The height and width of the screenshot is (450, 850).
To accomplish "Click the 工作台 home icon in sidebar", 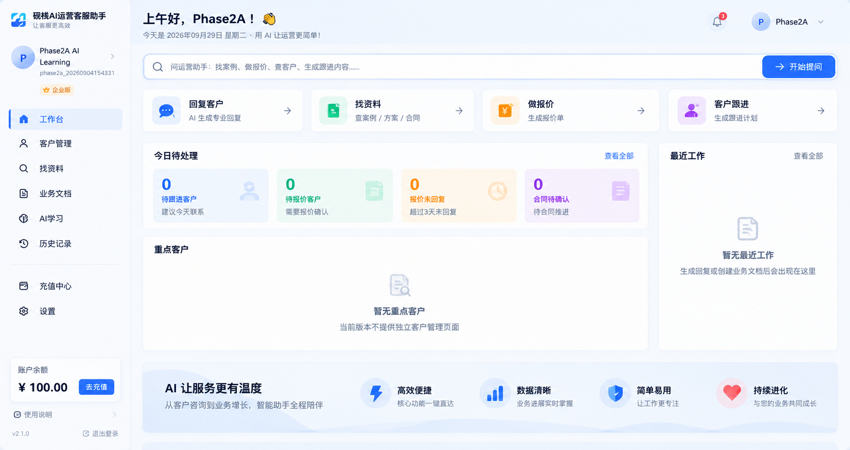I will [24, 119].
